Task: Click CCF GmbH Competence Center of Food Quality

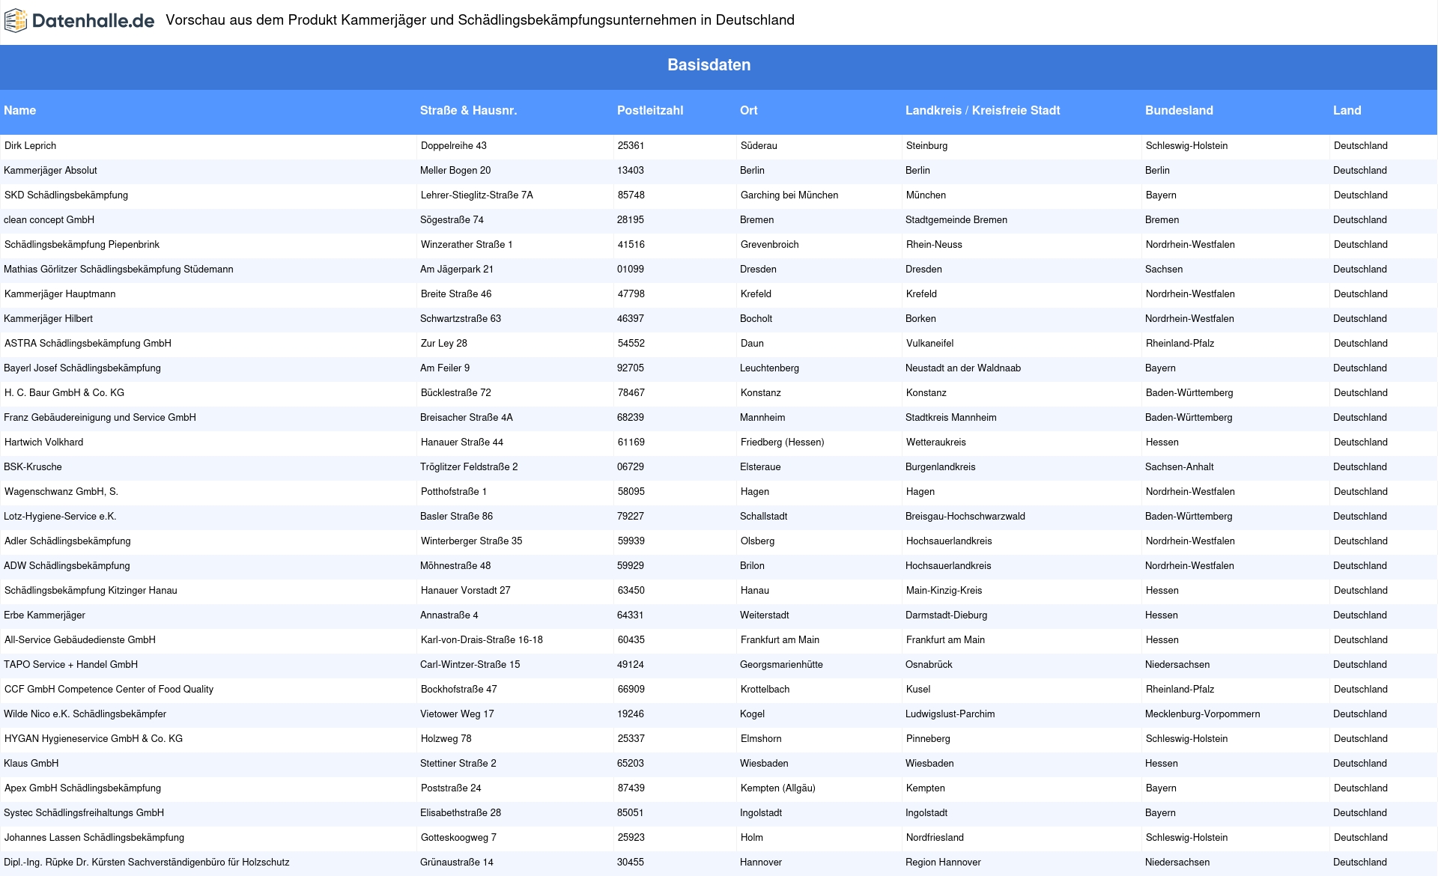Action: click(x=109, y=690)
